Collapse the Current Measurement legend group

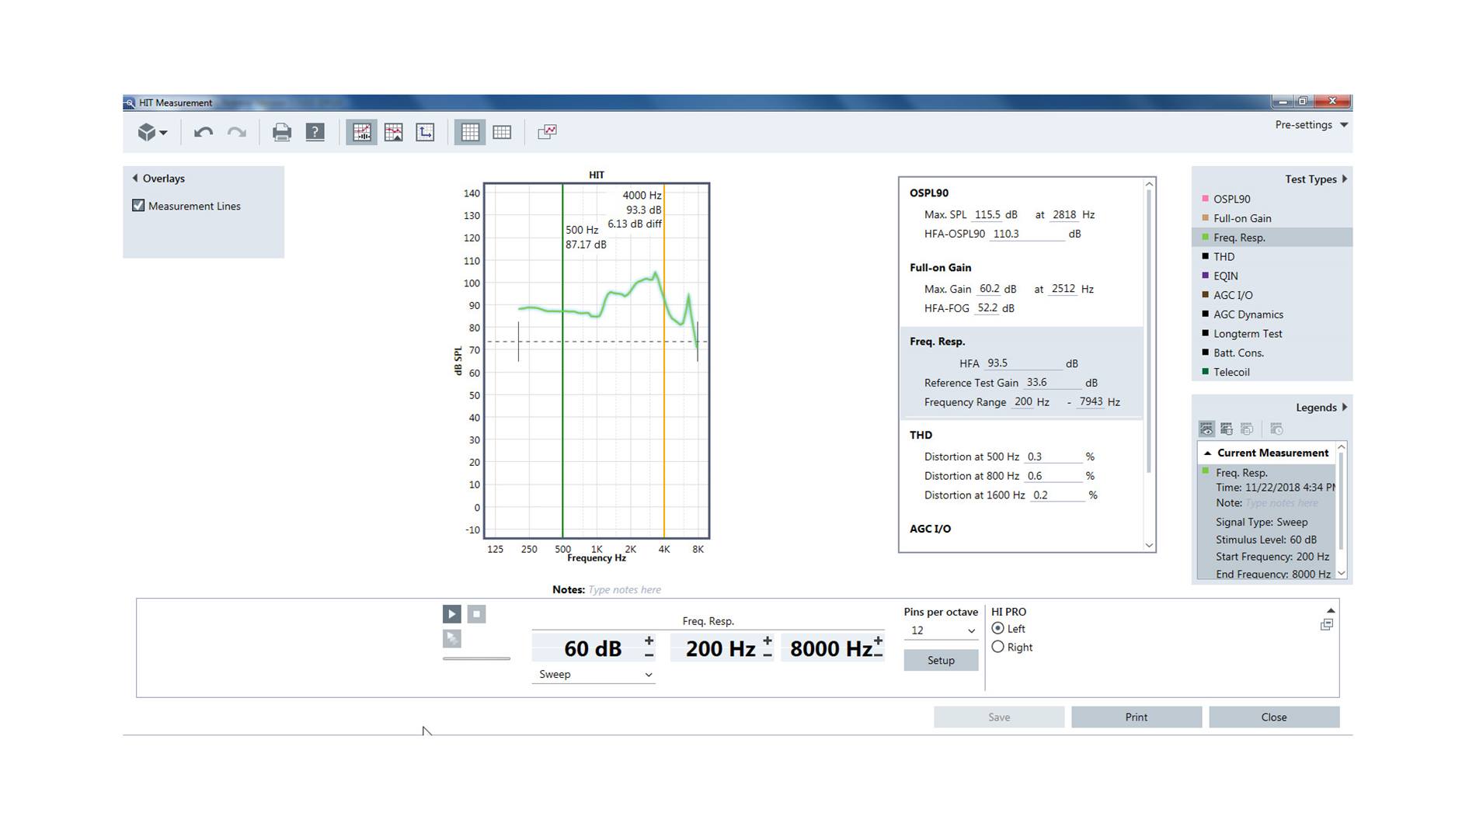pos(1207,453)
